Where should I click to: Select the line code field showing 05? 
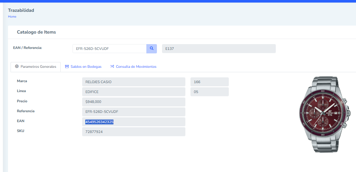[209, 92]
